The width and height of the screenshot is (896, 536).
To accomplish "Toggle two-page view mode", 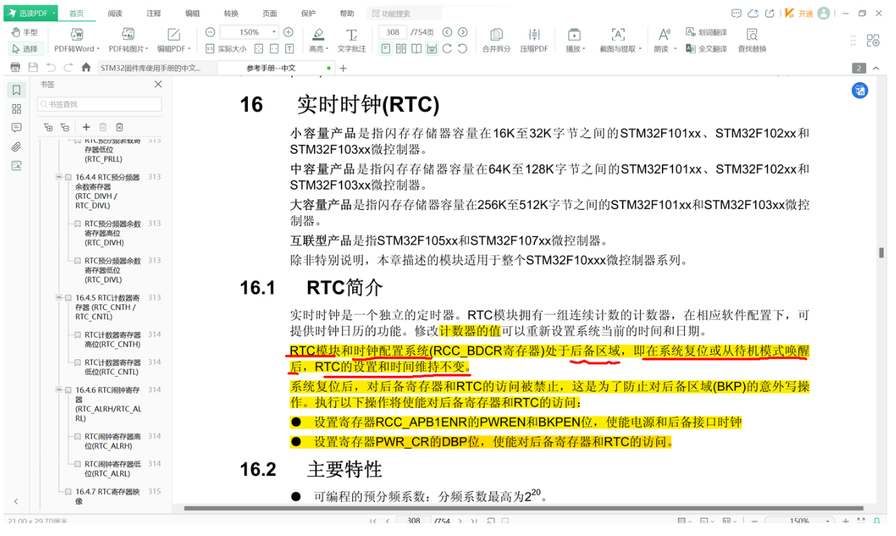I will 401,48.
